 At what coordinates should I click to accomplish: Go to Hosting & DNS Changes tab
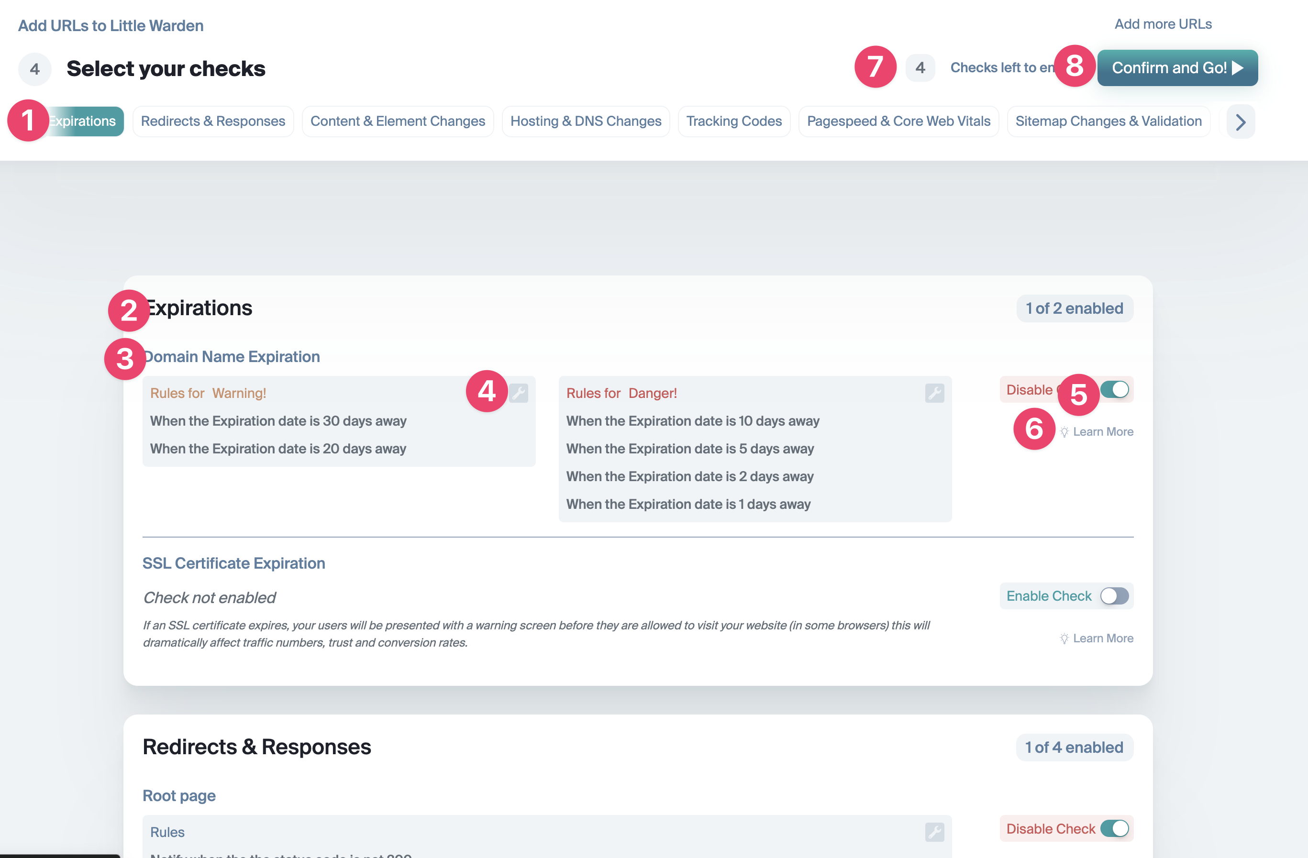pos(586,121)
